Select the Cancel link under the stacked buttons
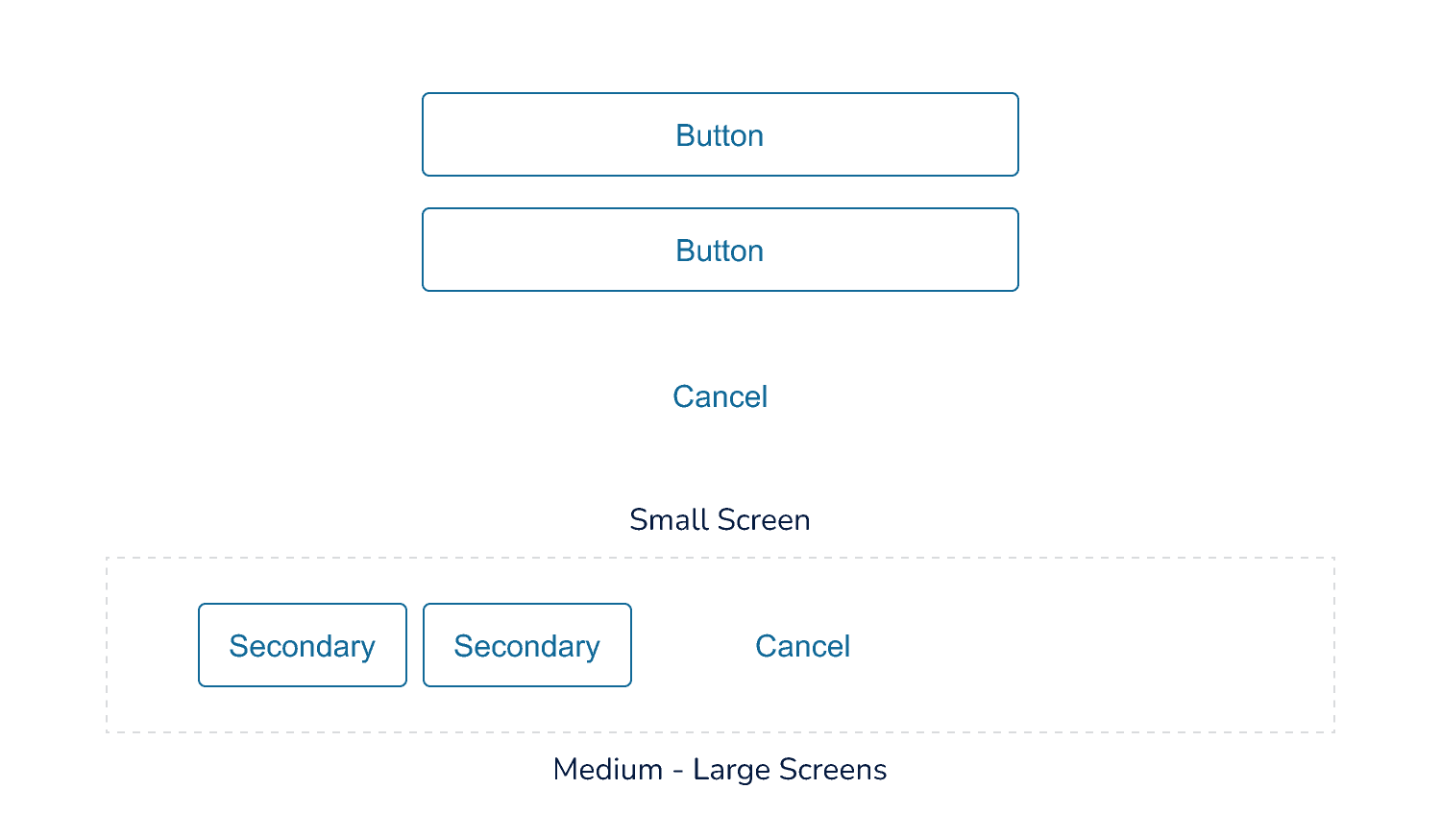The height and width of the screenshot is (837, 1441). pyautogui.click(x=720, y=396)
